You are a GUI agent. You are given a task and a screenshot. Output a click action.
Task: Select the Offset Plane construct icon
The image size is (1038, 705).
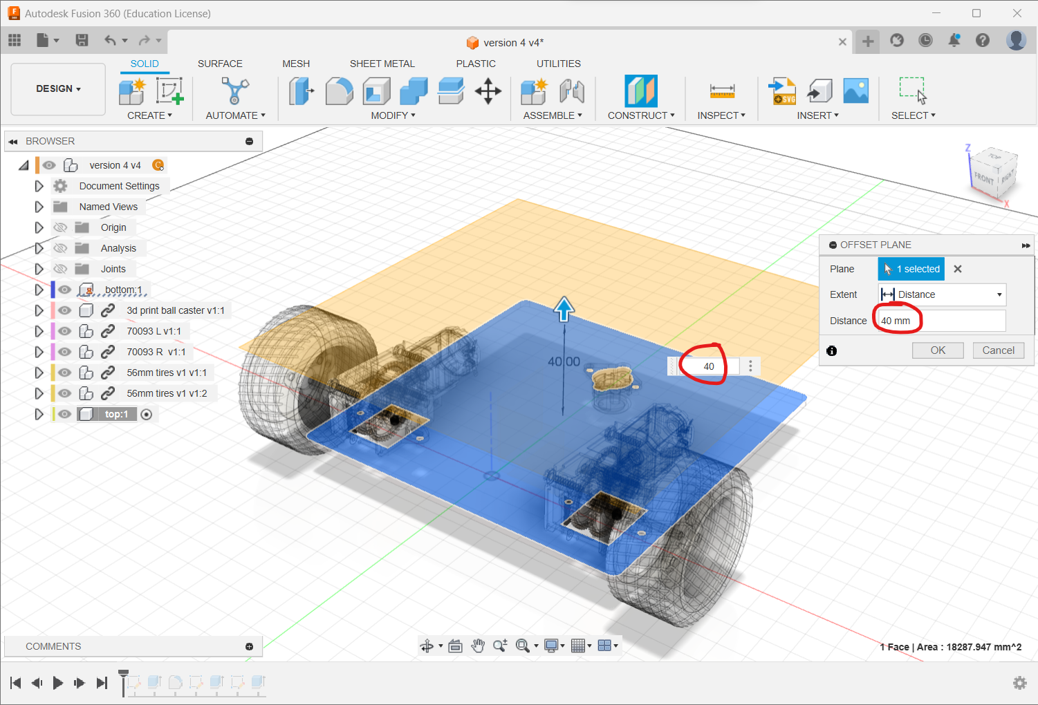pos(640,91)
